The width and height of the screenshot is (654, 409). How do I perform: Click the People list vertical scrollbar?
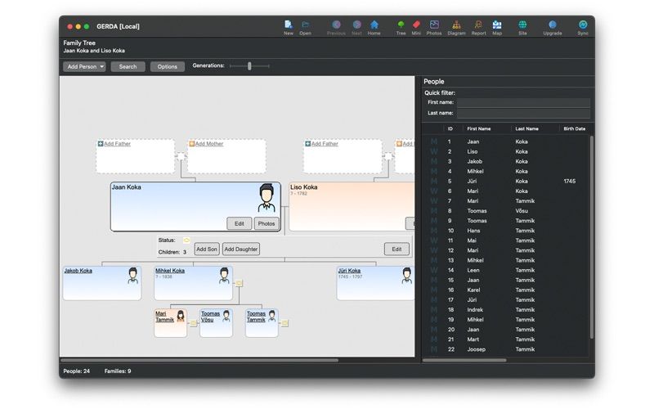click(591, 237)
